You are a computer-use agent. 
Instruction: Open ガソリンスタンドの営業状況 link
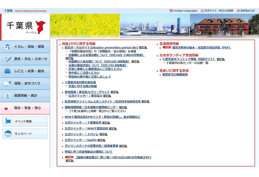coord(91,145)
